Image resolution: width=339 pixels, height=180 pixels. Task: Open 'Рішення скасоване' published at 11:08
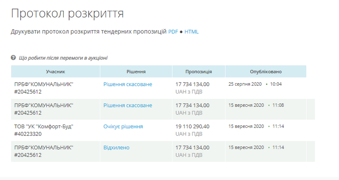tap(128, 106)
